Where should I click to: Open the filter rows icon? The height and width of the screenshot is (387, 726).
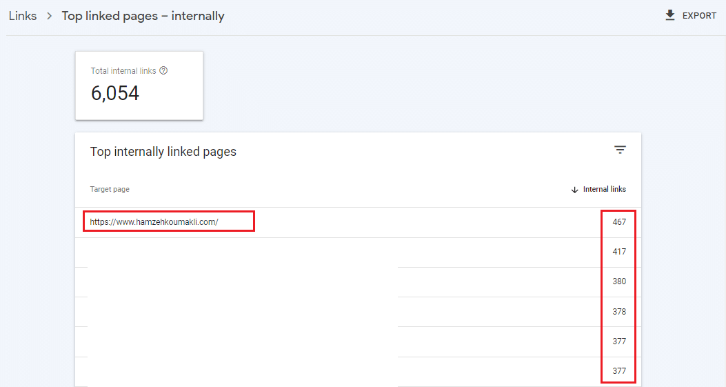click(620, 150)
